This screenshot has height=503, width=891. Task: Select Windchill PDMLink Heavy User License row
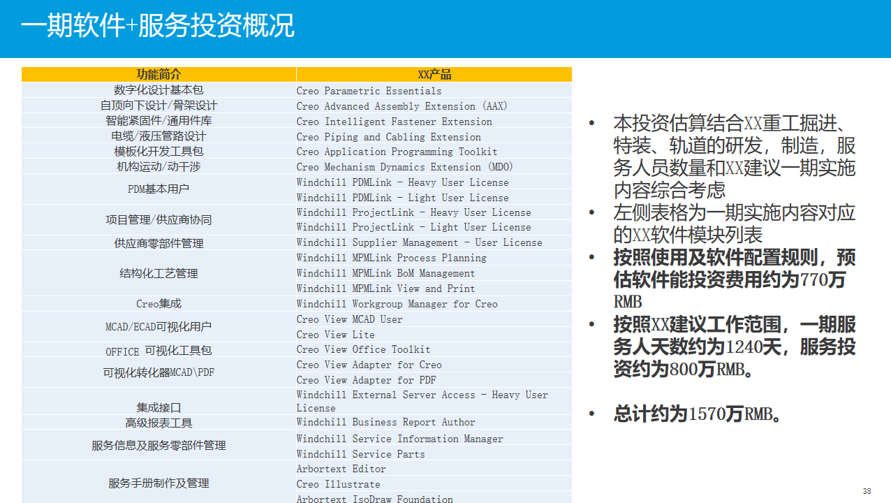coord(434,182)
